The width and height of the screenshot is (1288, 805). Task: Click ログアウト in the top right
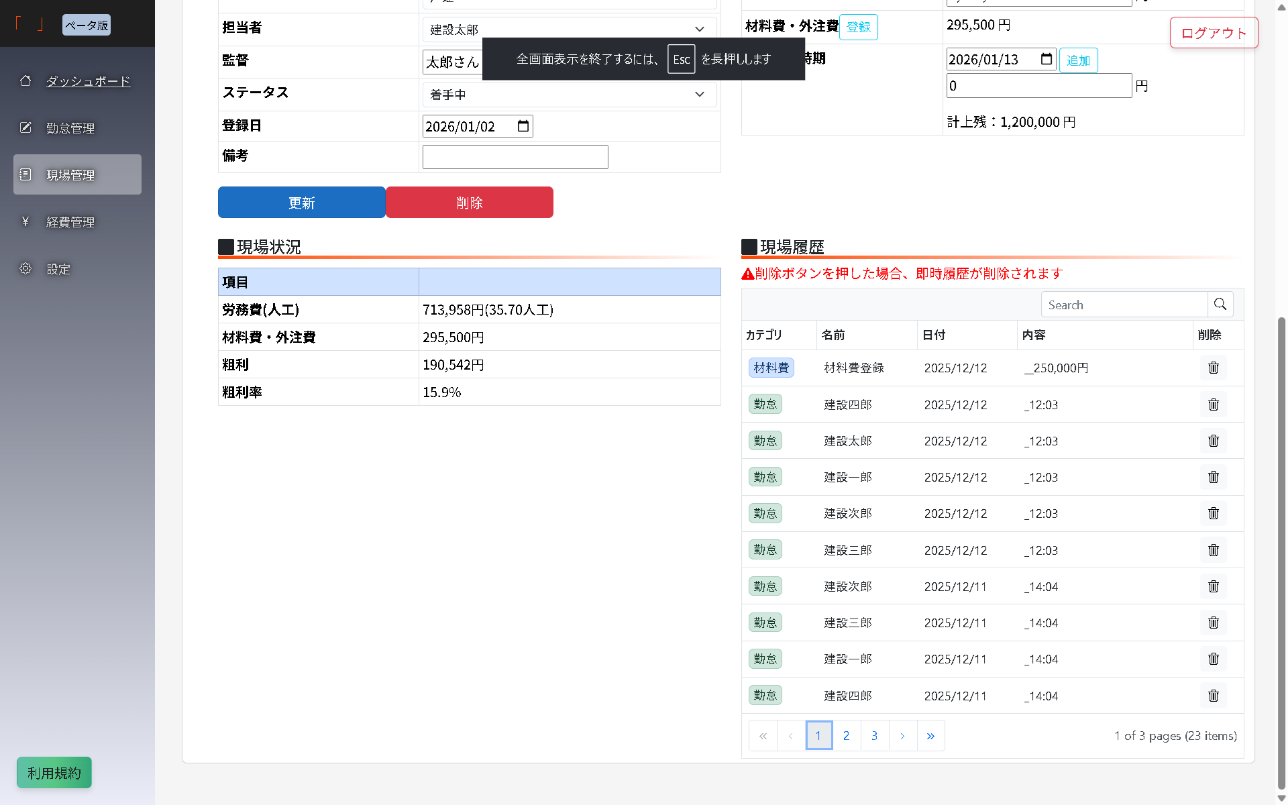coord(1214,32)
